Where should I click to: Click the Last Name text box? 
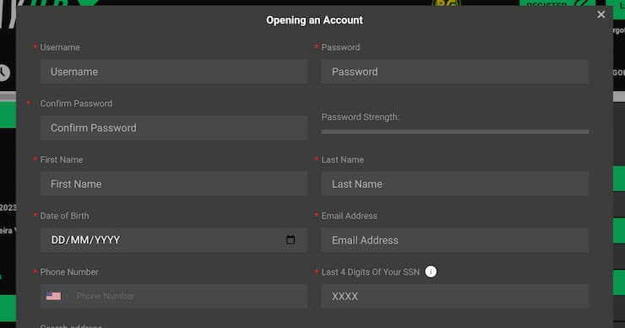tap(454, 184)
